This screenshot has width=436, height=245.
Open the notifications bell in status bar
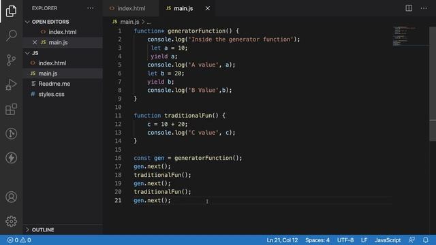(x=425, y=240)
